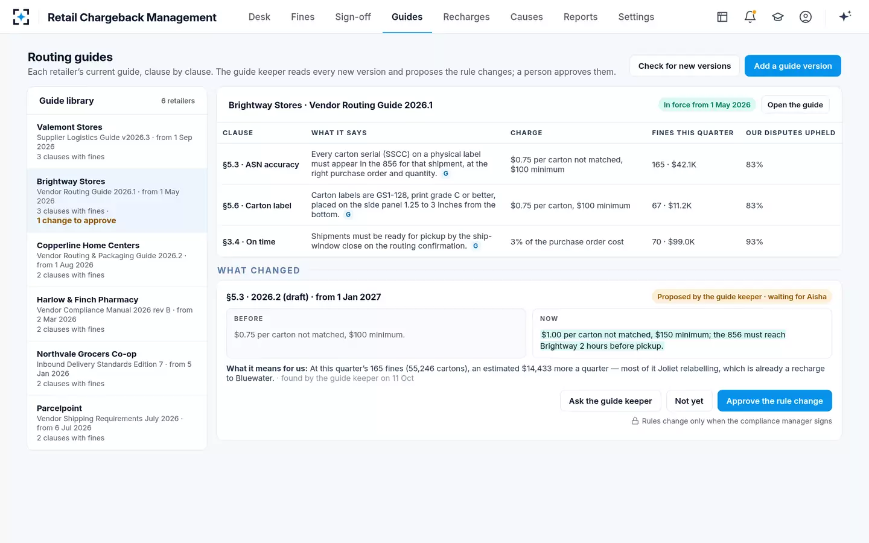Viewport: 869px width, 543px height.
Task: Click the G source badge on §5.3 clause
Action: click(x=446, y=174)
